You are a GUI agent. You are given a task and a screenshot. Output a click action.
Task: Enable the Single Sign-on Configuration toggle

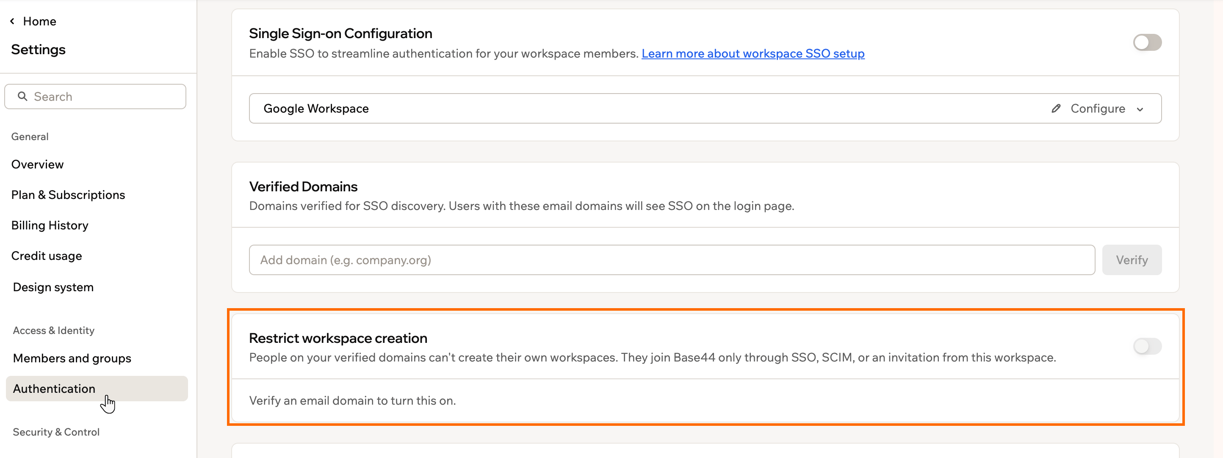click(x=1147, y=42)
